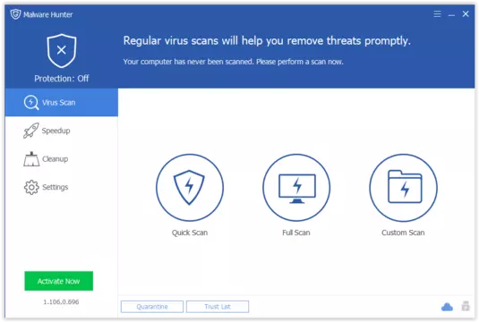Click the Activate Now button
Image resolution: width=479 pixels, height=322 pixels.
tap(59, 281)
